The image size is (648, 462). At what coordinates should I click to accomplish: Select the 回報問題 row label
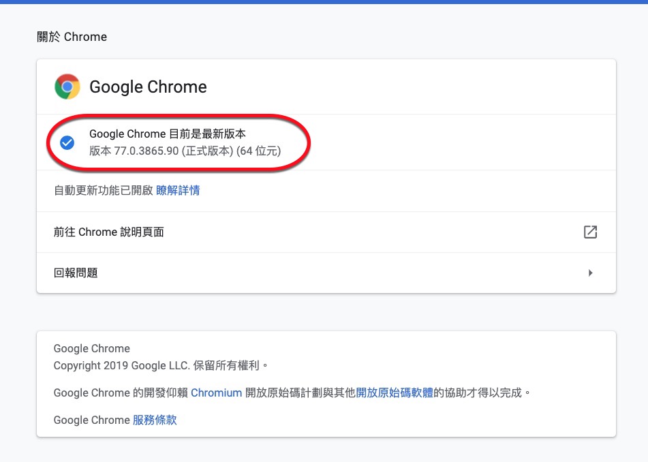[x=76, y=273]
